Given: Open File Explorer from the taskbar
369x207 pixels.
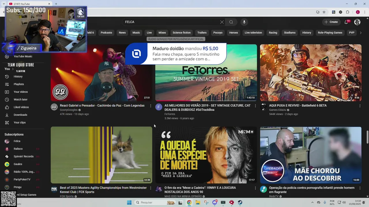Looking at the screenshot, I should pos(198,202).
